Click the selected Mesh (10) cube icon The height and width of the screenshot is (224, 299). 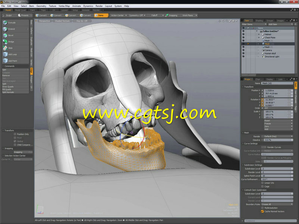(x=263, y=44)
